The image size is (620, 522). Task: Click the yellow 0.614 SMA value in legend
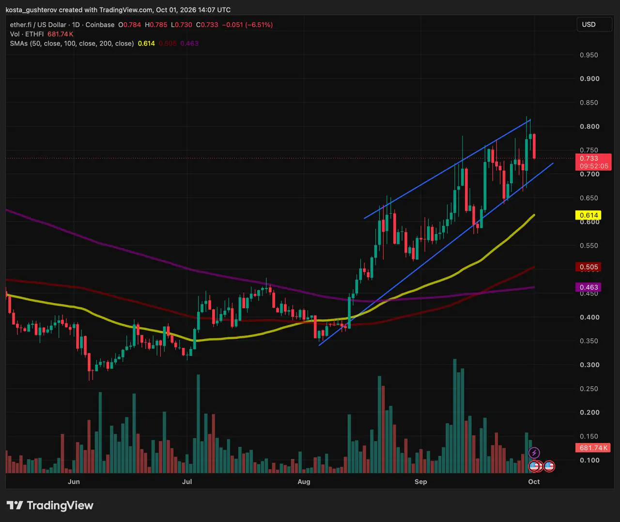(x=146, y=43)
